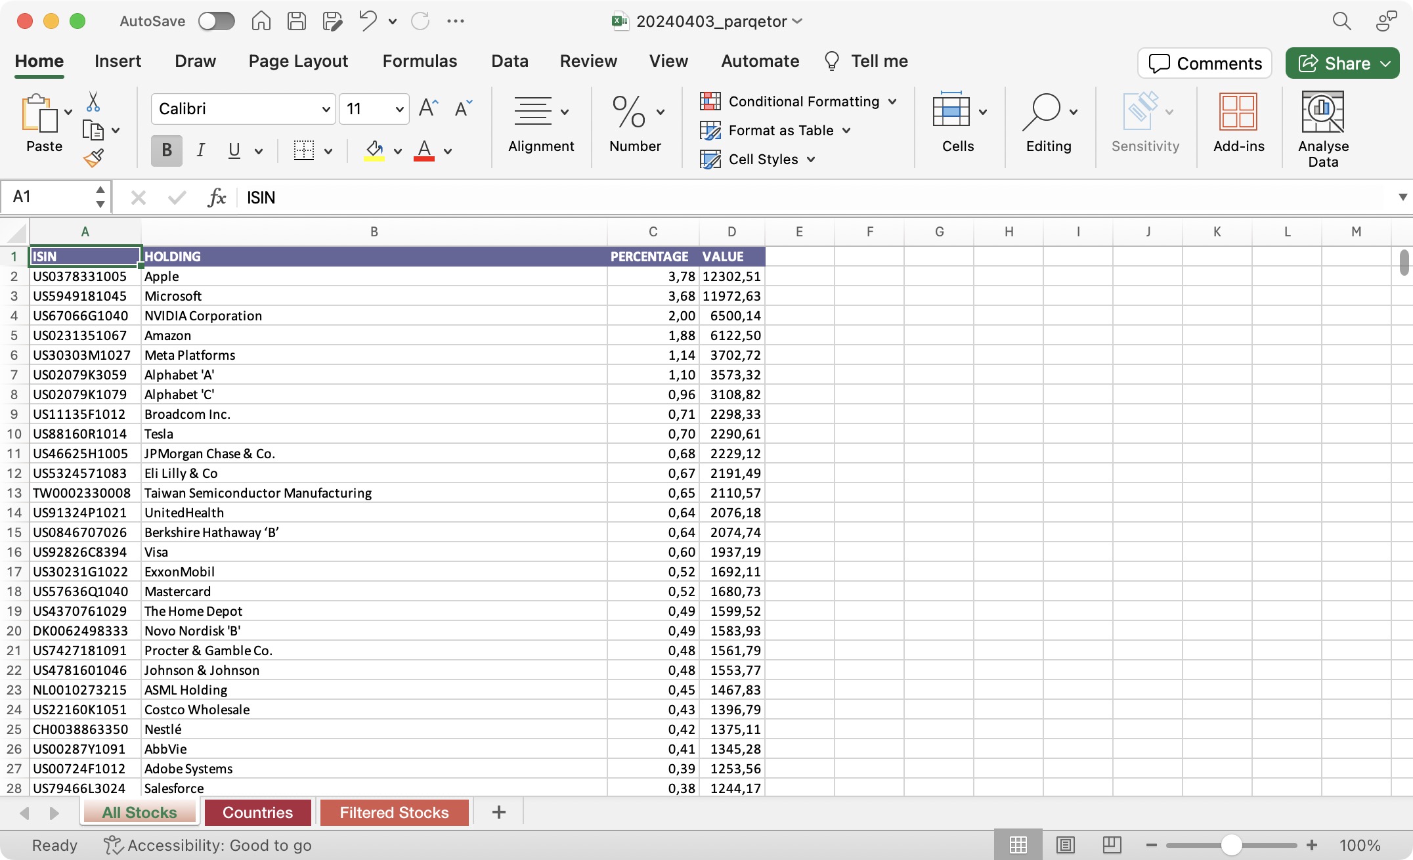Click the Save disk icon
Viewport: 1413px width, 860px height.
pyautogui.click(x=297, y=21)
